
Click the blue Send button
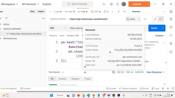tap(154, 28)
